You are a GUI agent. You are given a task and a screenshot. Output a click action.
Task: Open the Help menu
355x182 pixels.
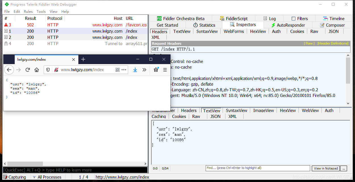click(x=65, y=12)
